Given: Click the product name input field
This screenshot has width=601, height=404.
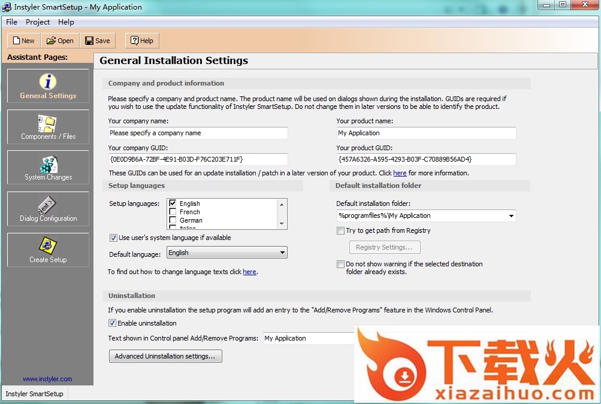Looking at the screenshot, I should pos(426,133).
